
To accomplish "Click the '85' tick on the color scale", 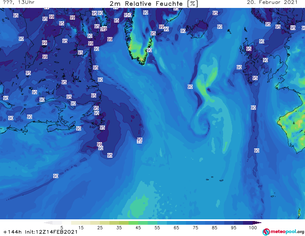I will point(214,228).
